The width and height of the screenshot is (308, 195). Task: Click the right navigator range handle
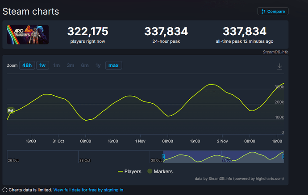click(x=284, y=157)
